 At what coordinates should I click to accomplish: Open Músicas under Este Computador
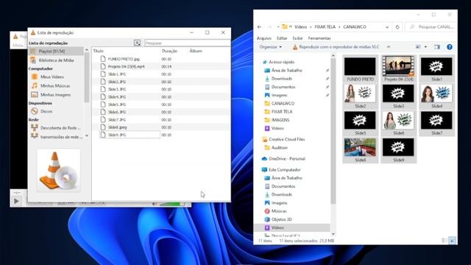coord(279,211)
